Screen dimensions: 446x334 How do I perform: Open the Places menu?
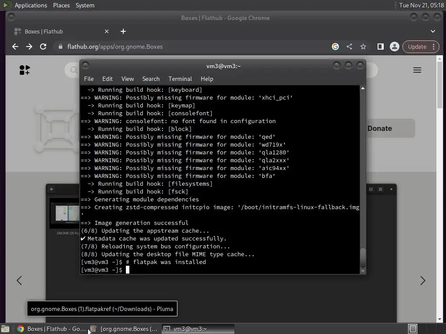(61, 5)
